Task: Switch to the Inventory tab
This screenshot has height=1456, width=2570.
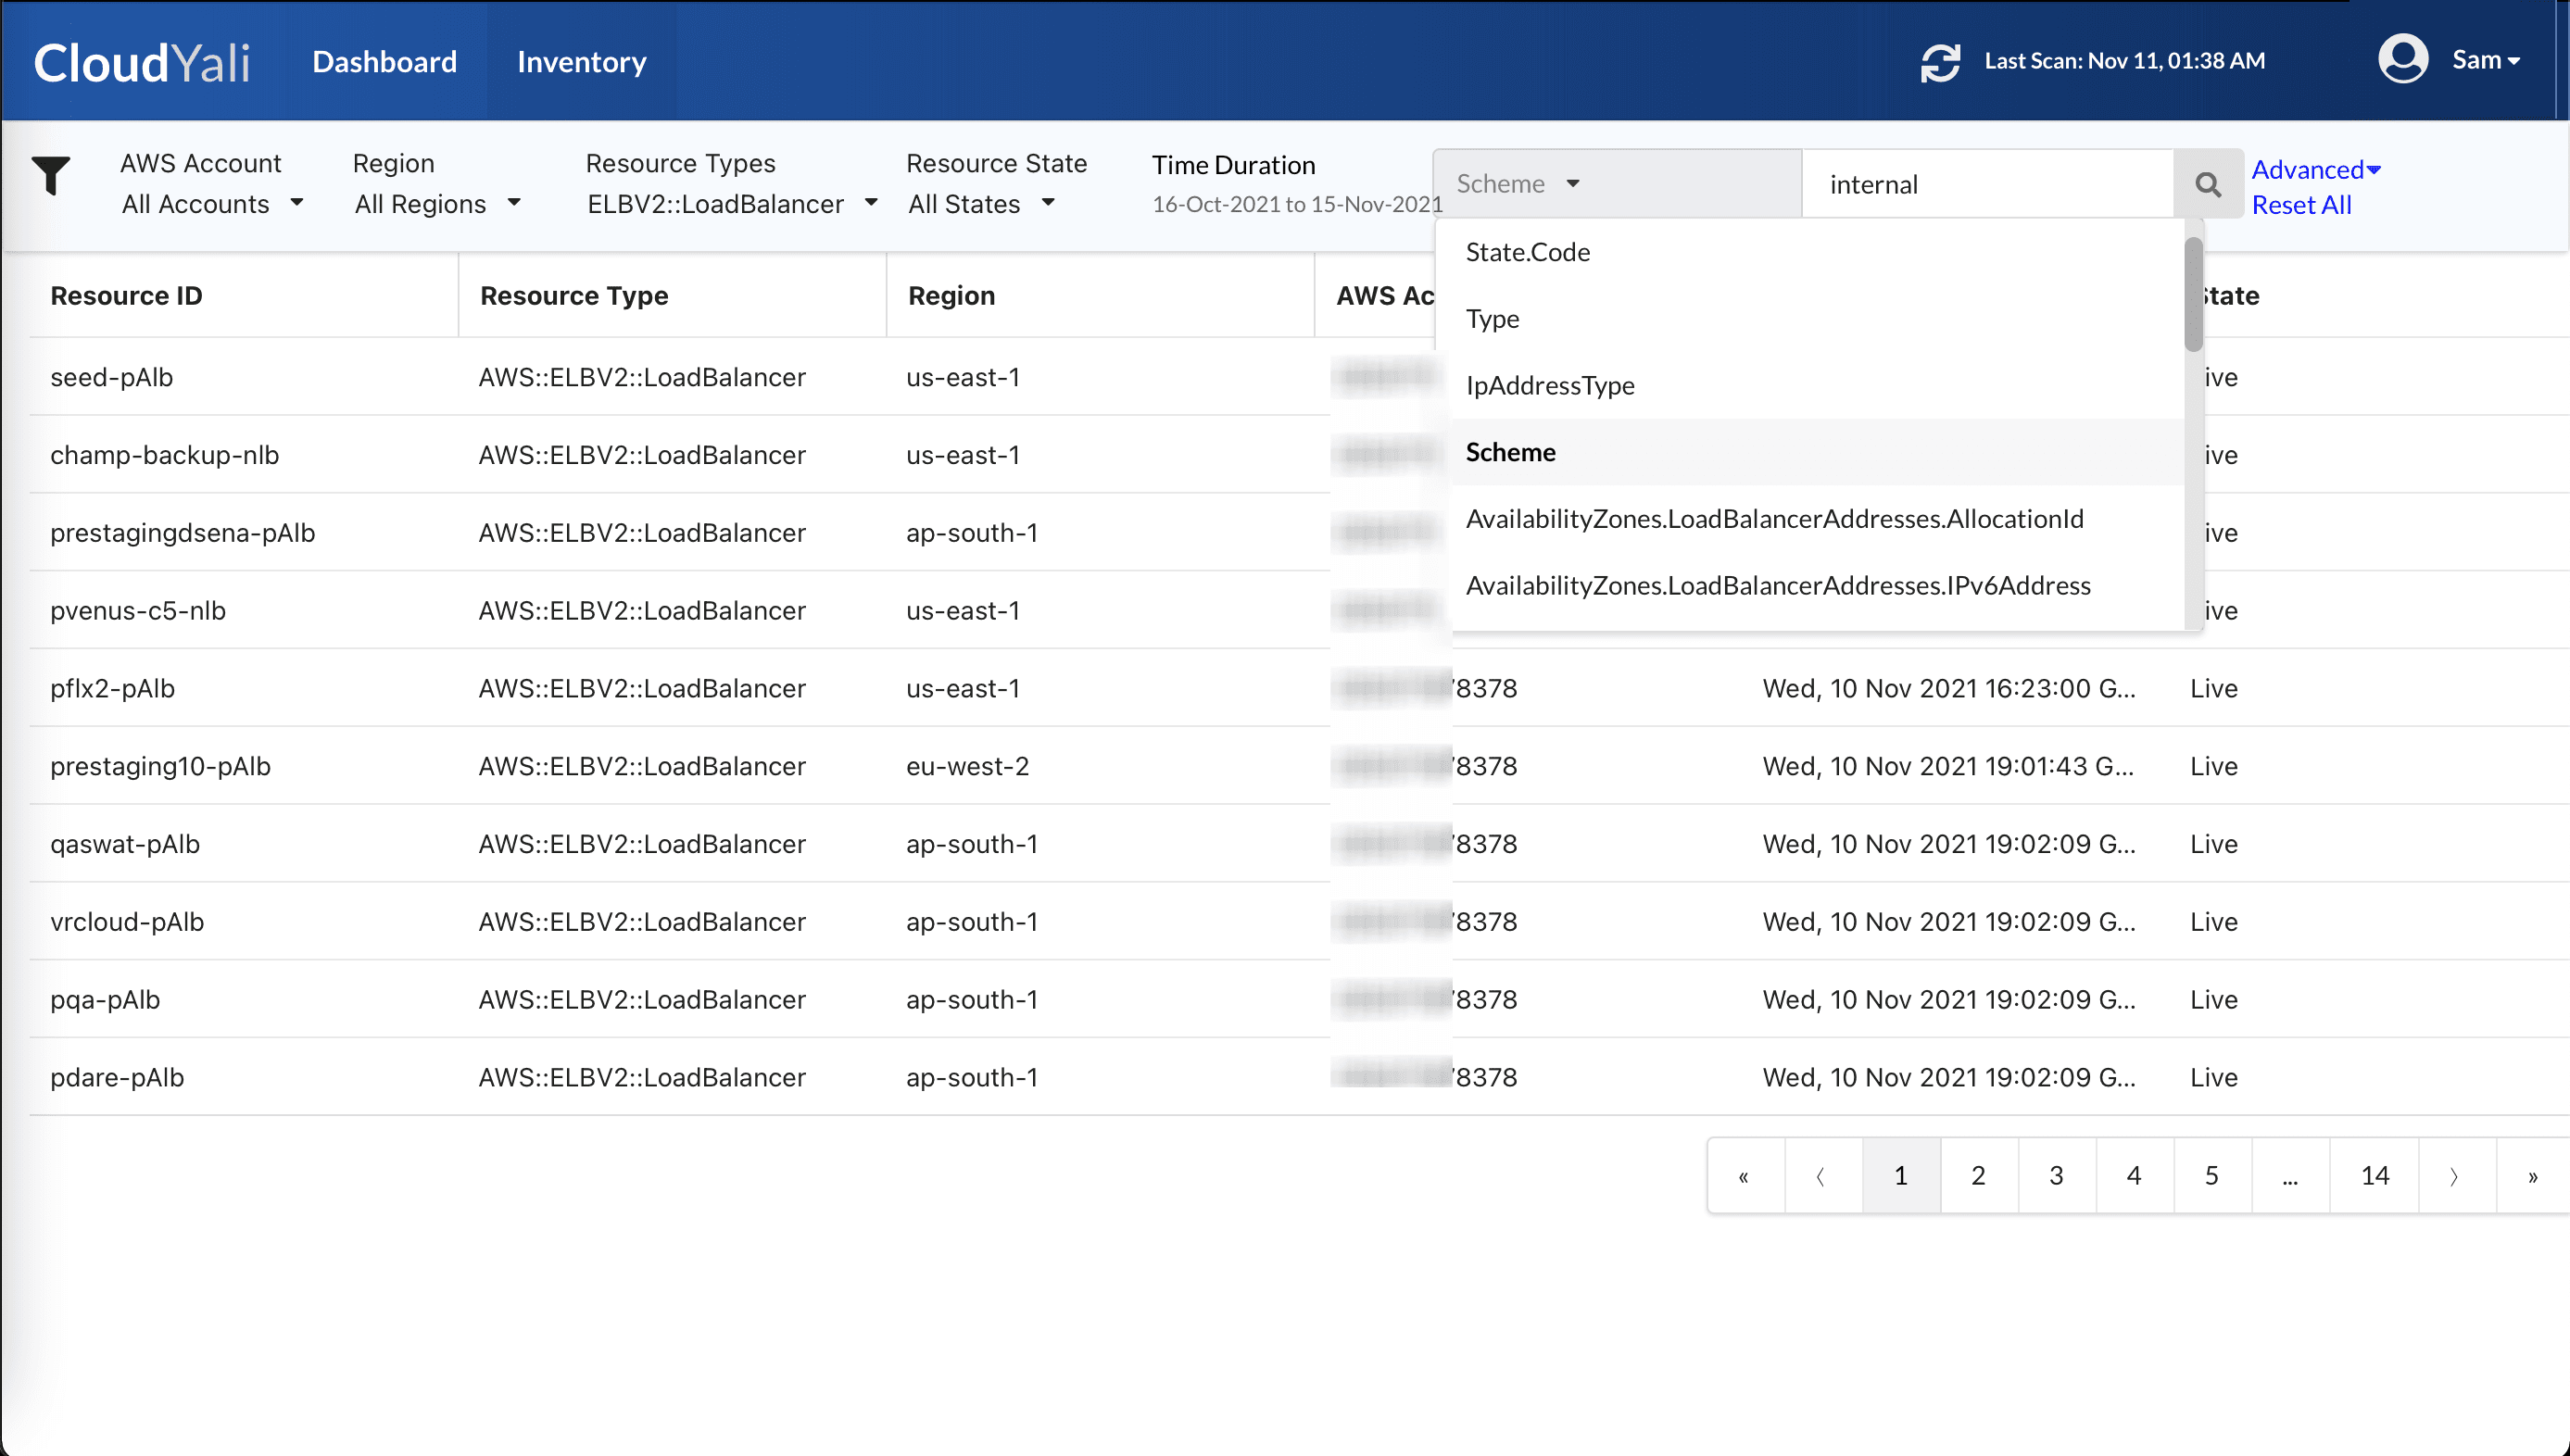Action: [581, 62]
